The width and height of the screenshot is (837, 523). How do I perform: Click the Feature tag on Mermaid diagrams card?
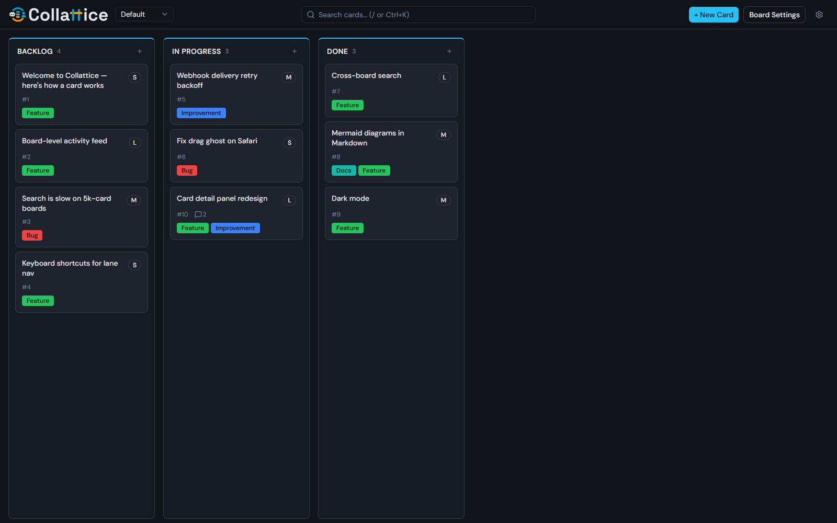(x=374, y=170)
